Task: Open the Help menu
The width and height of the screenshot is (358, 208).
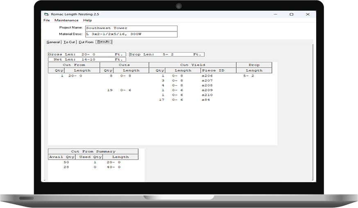Action: pos(88,20)
